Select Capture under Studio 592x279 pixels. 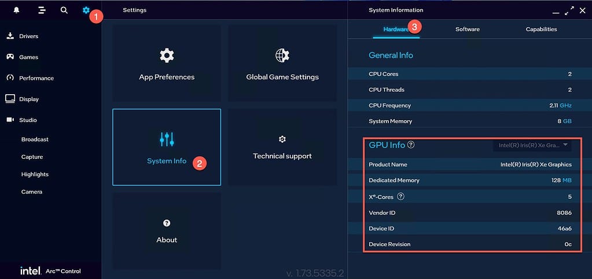point(32,157)
